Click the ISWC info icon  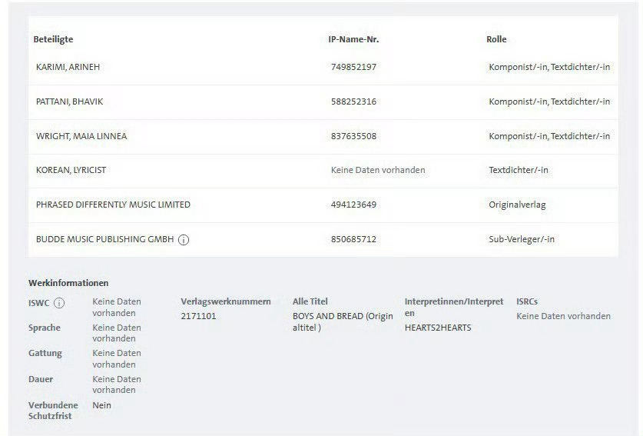(59, 304)
